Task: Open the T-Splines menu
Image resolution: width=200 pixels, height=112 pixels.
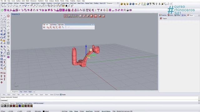Action: (x=72, y=1)
